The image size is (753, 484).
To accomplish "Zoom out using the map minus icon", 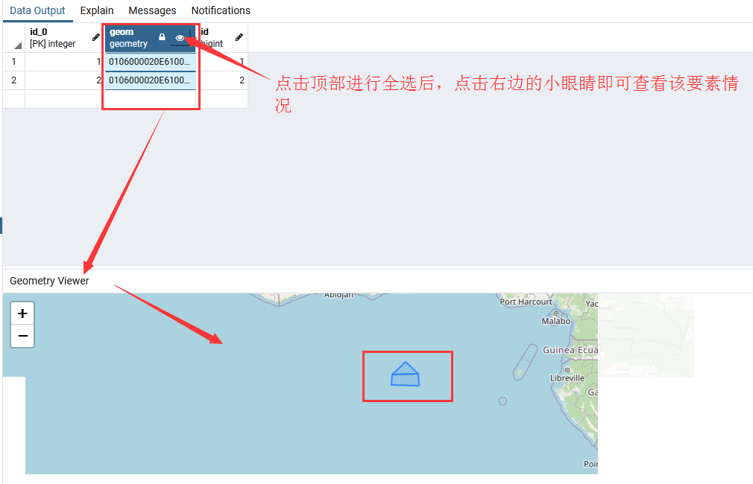I will tap(22, 336).
